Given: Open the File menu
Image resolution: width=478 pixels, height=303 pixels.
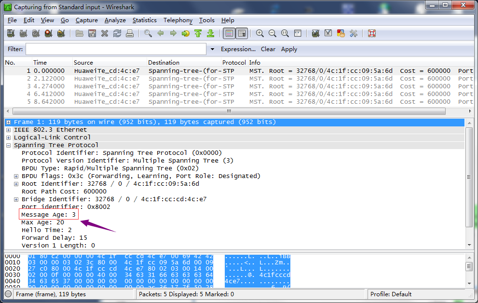Looking at the screenshot, I should coord(12,20).
